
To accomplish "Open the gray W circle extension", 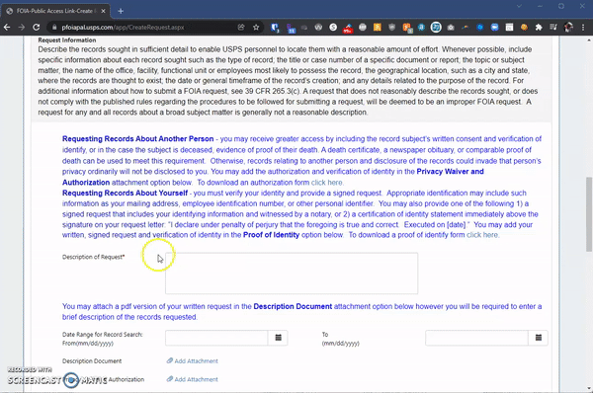I will pyautogui.click(x=318, y=28).
